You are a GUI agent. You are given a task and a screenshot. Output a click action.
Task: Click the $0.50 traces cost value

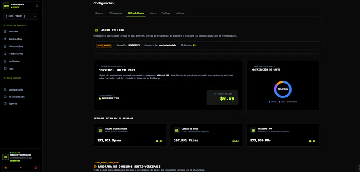(159, 141)
